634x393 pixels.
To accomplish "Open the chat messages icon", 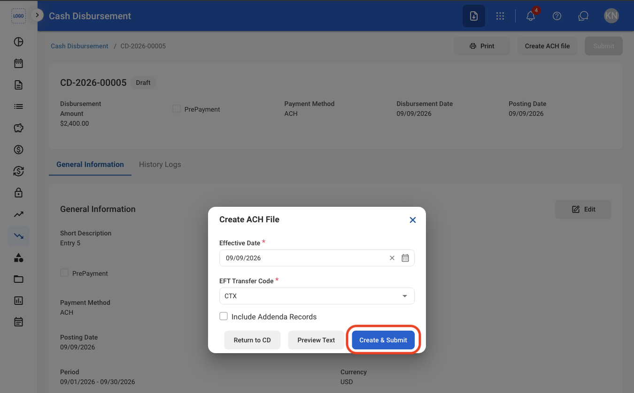I will coord(583,16).
